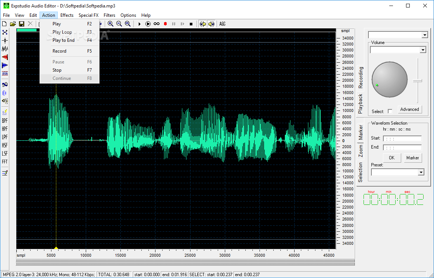Viewport: 434px width, 278px height.
Task: Open the Help menu
Action: click(146, 15)
